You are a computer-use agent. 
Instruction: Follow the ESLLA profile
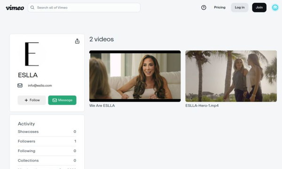(31, 100)
